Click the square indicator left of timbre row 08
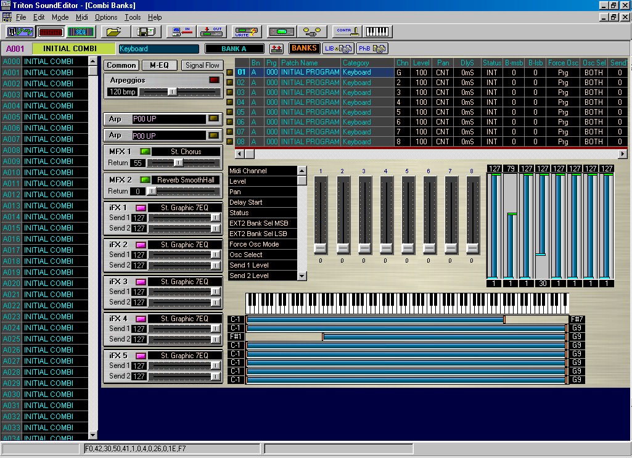The height and width of the screenshot is (458, 632). coord(230,141)
